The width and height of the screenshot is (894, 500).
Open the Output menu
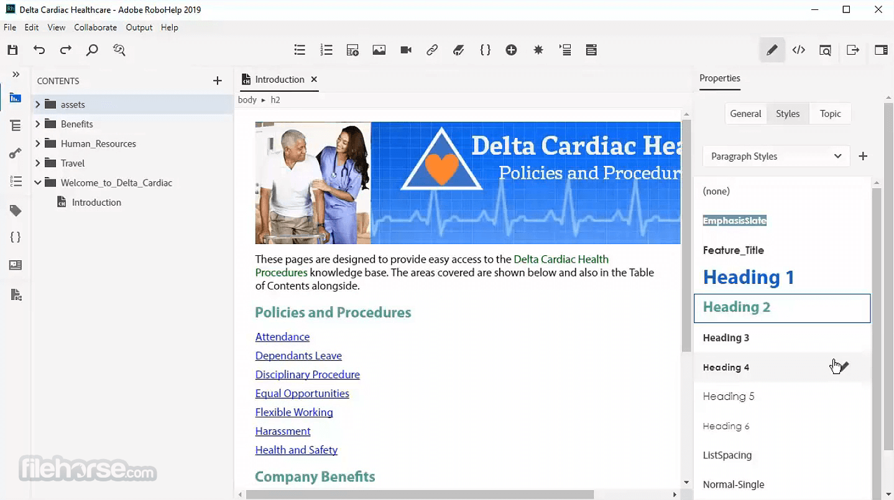pyautogui.click(x=139, y=27)
